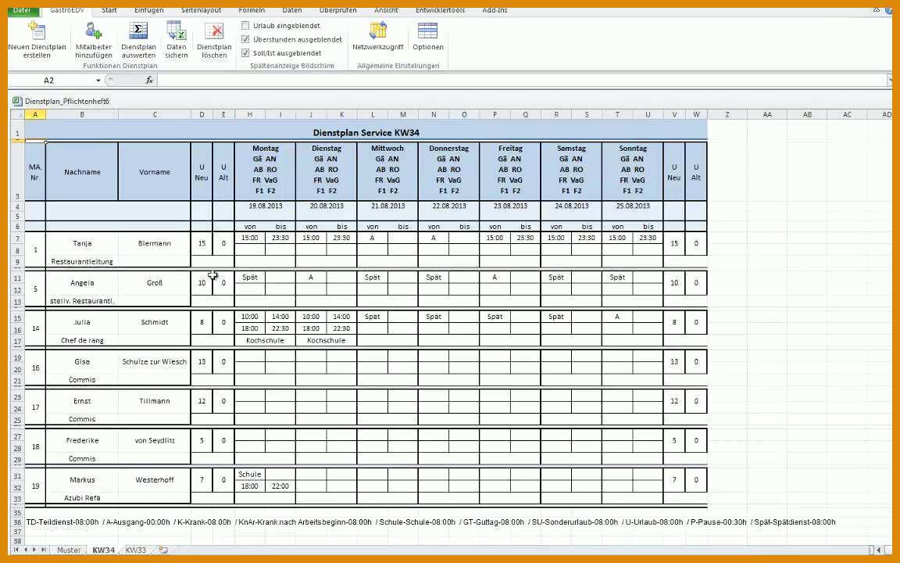The height and width of the screenshot is (563, 900).
Task: Open Add-Ins ribbon tab
Action: pos(495,10)
